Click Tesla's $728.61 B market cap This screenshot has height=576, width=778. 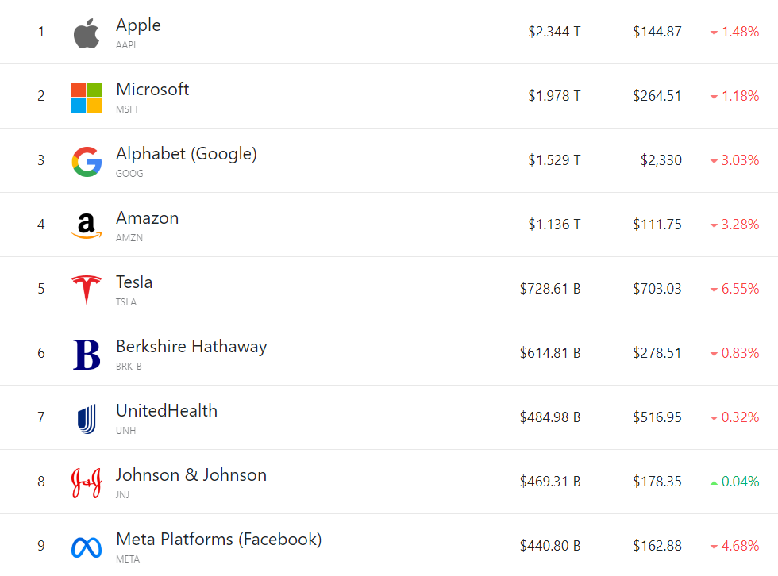click(550, 289)
